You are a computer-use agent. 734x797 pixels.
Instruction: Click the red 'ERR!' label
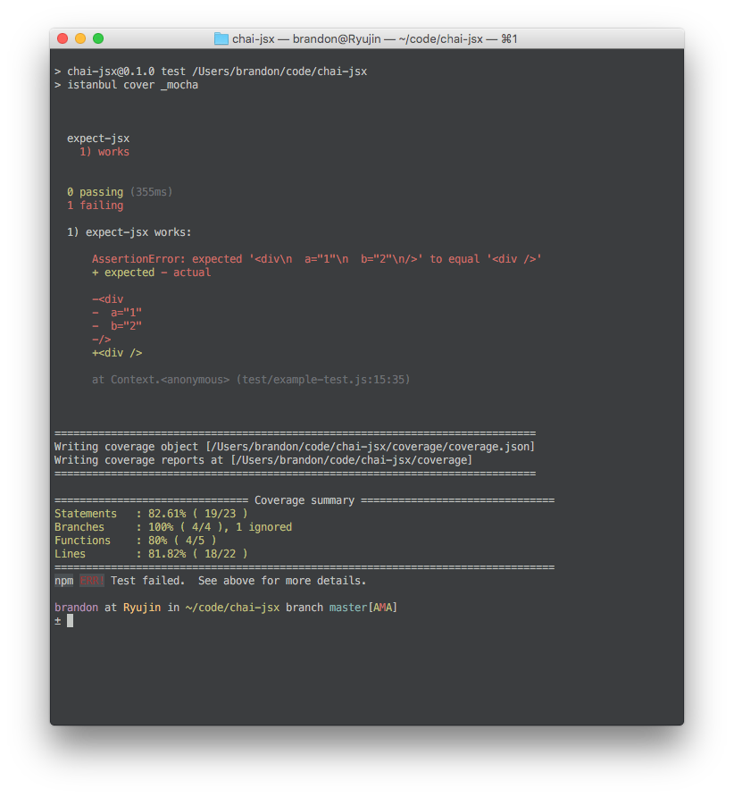pos(92,581)
